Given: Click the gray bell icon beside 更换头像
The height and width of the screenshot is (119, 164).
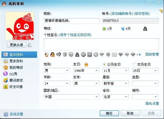Looking at the screenshot, I should (30, 45).
